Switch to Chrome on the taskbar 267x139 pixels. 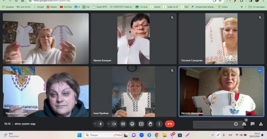click(x=157, y=135)
